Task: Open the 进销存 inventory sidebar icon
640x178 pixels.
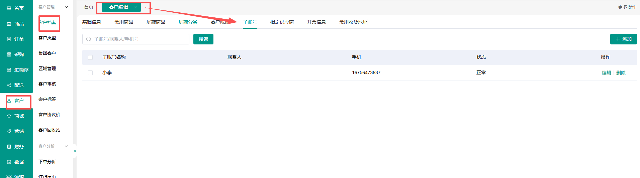Action: coord(9,70)
